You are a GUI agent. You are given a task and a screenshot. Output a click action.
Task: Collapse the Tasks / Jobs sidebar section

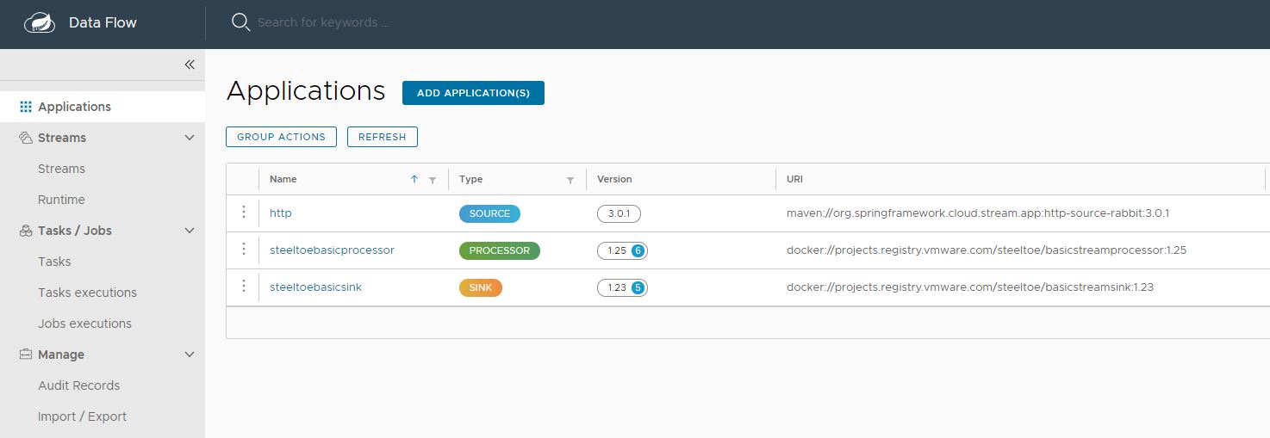pos(190,231)
